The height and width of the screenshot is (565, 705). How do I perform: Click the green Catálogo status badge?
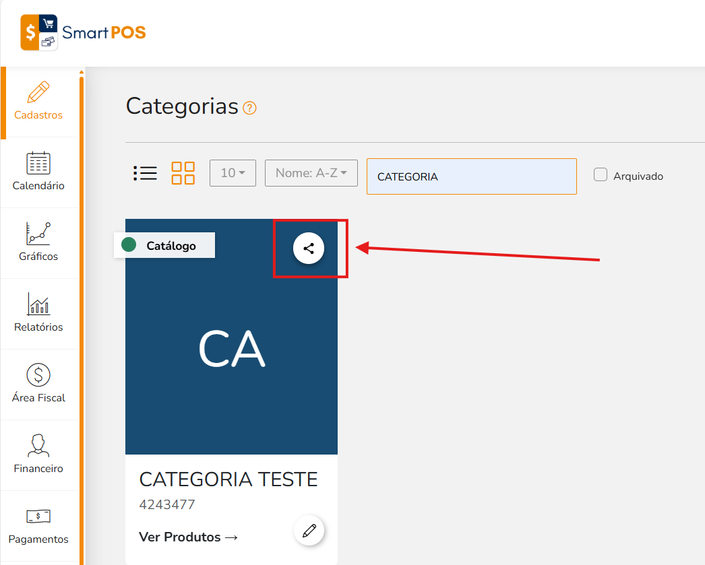pos(164,245)
